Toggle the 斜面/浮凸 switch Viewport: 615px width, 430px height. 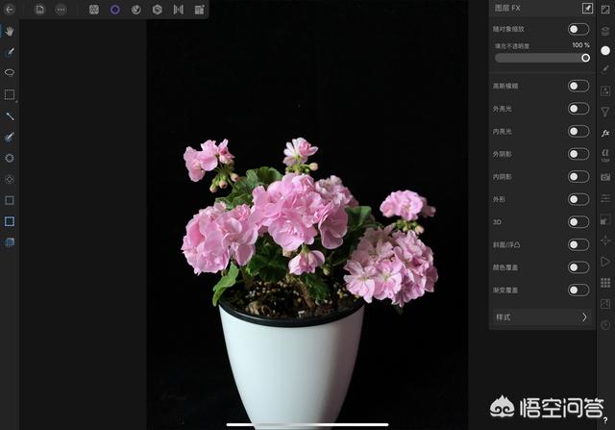click(x=578, y=244)
